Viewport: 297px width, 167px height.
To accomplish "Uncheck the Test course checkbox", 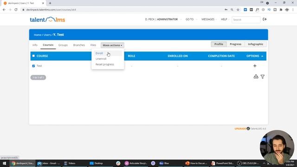I will coord(33,66).
